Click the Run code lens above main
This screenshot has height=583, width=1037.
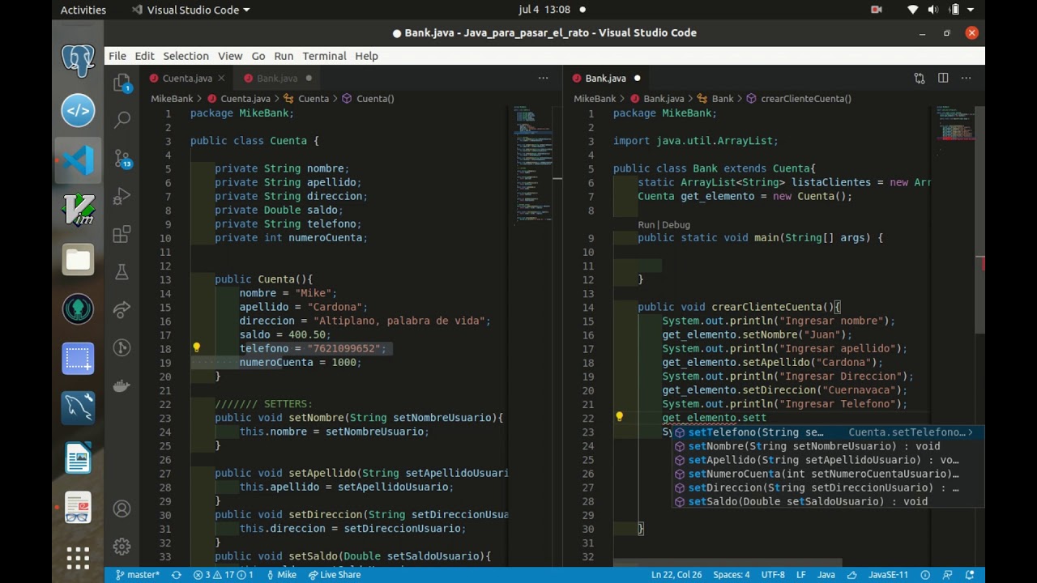(646, 225)
